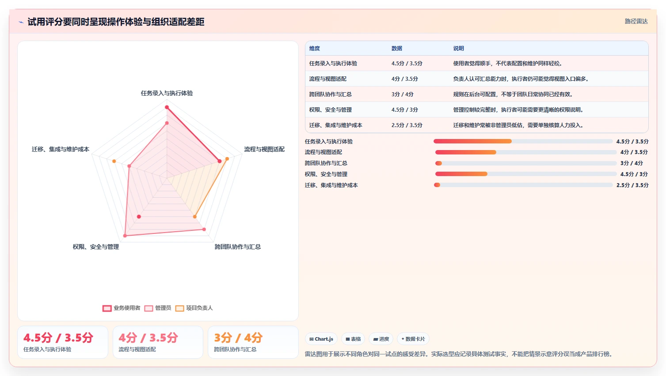
Task: Click table cell 权限、安全与管理
Action: click(x=331, y=110)
